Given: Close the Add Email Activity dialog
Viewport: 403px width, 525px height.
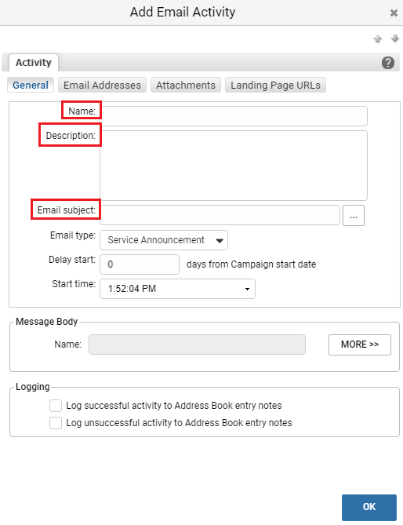Looking at the screenshot, I should pos(394,13).
